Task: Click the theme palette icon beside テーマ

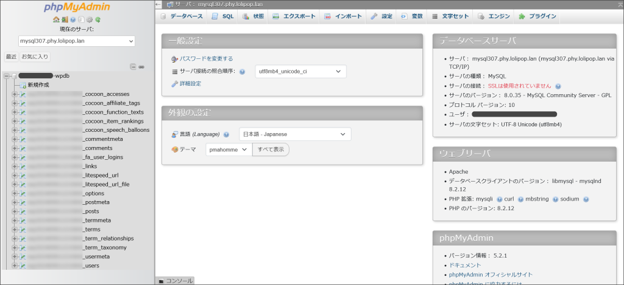Action: [x=175, y=149]
